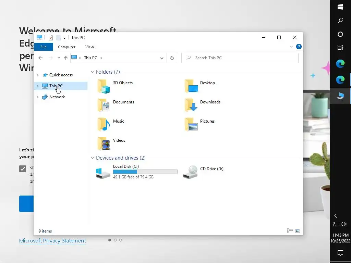Open the network tray icon
Image resolution: width=351 pixels, height=263 pixels.
click(335, 224)
